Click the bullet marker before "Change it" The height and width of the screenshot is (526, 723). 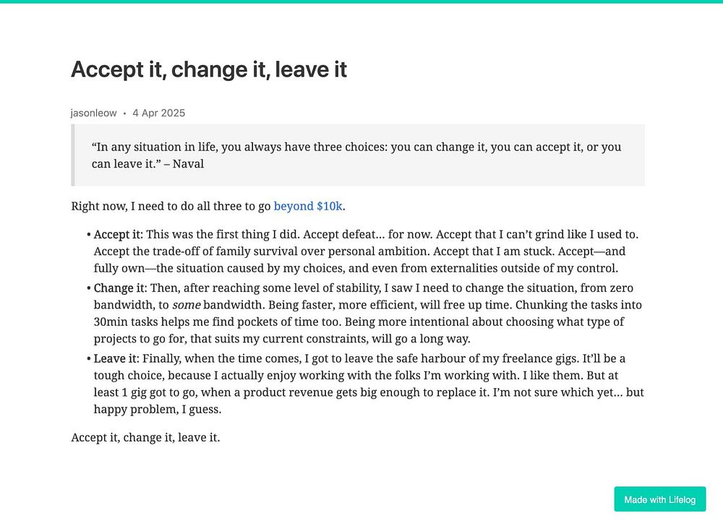(x=88, y=288)
